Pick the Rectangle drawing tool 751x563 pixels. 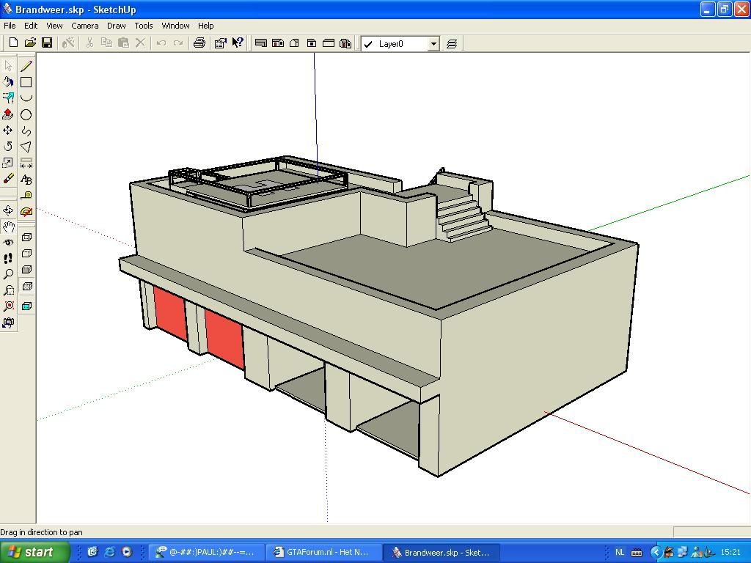click(26, 82)
